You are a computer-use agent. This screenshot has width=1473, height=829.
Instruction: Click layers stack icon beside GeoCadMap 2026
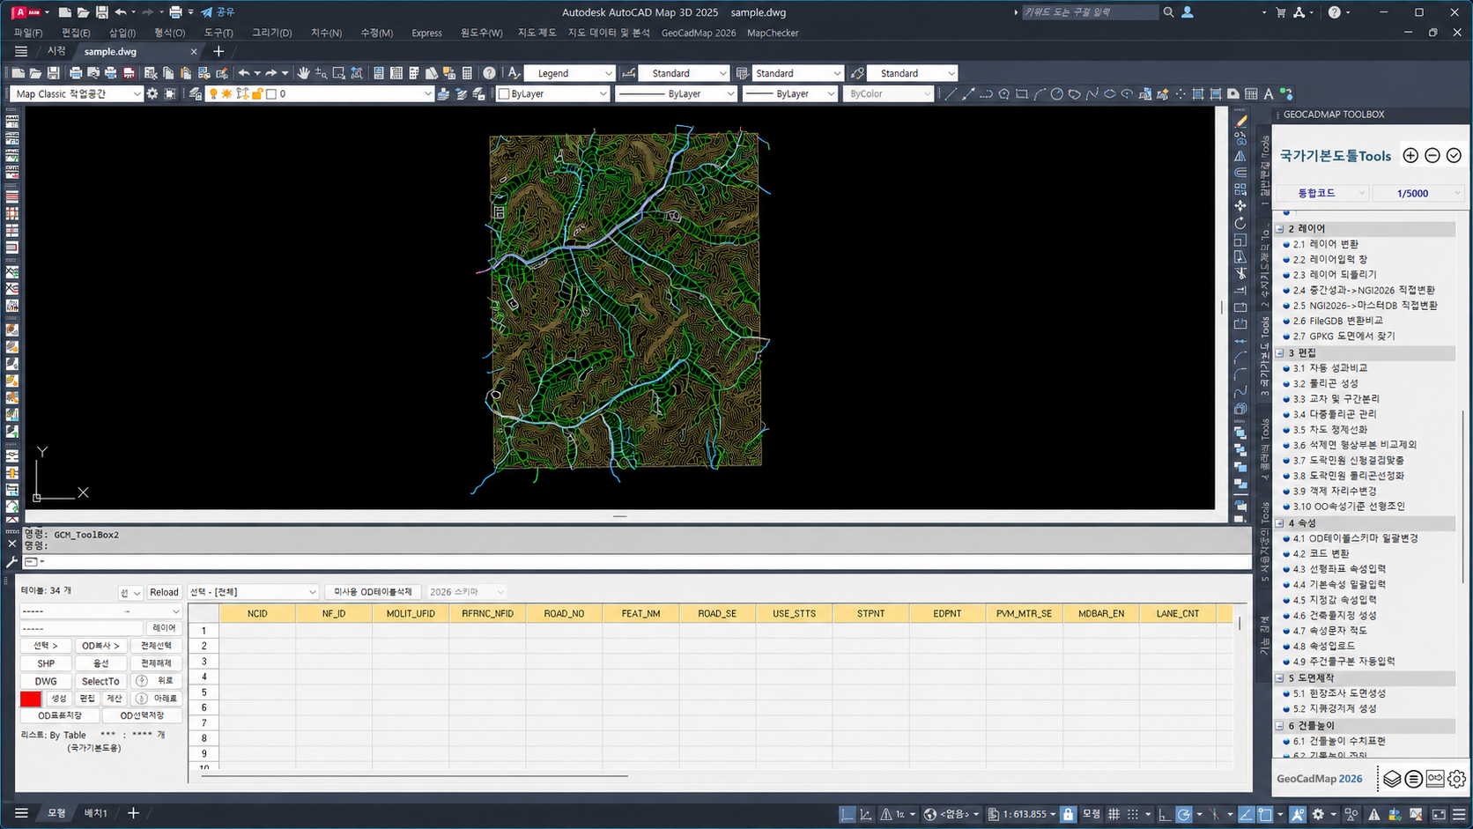pos(1392,779)
